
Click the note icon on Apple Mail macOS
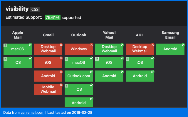tap(5, 45)
